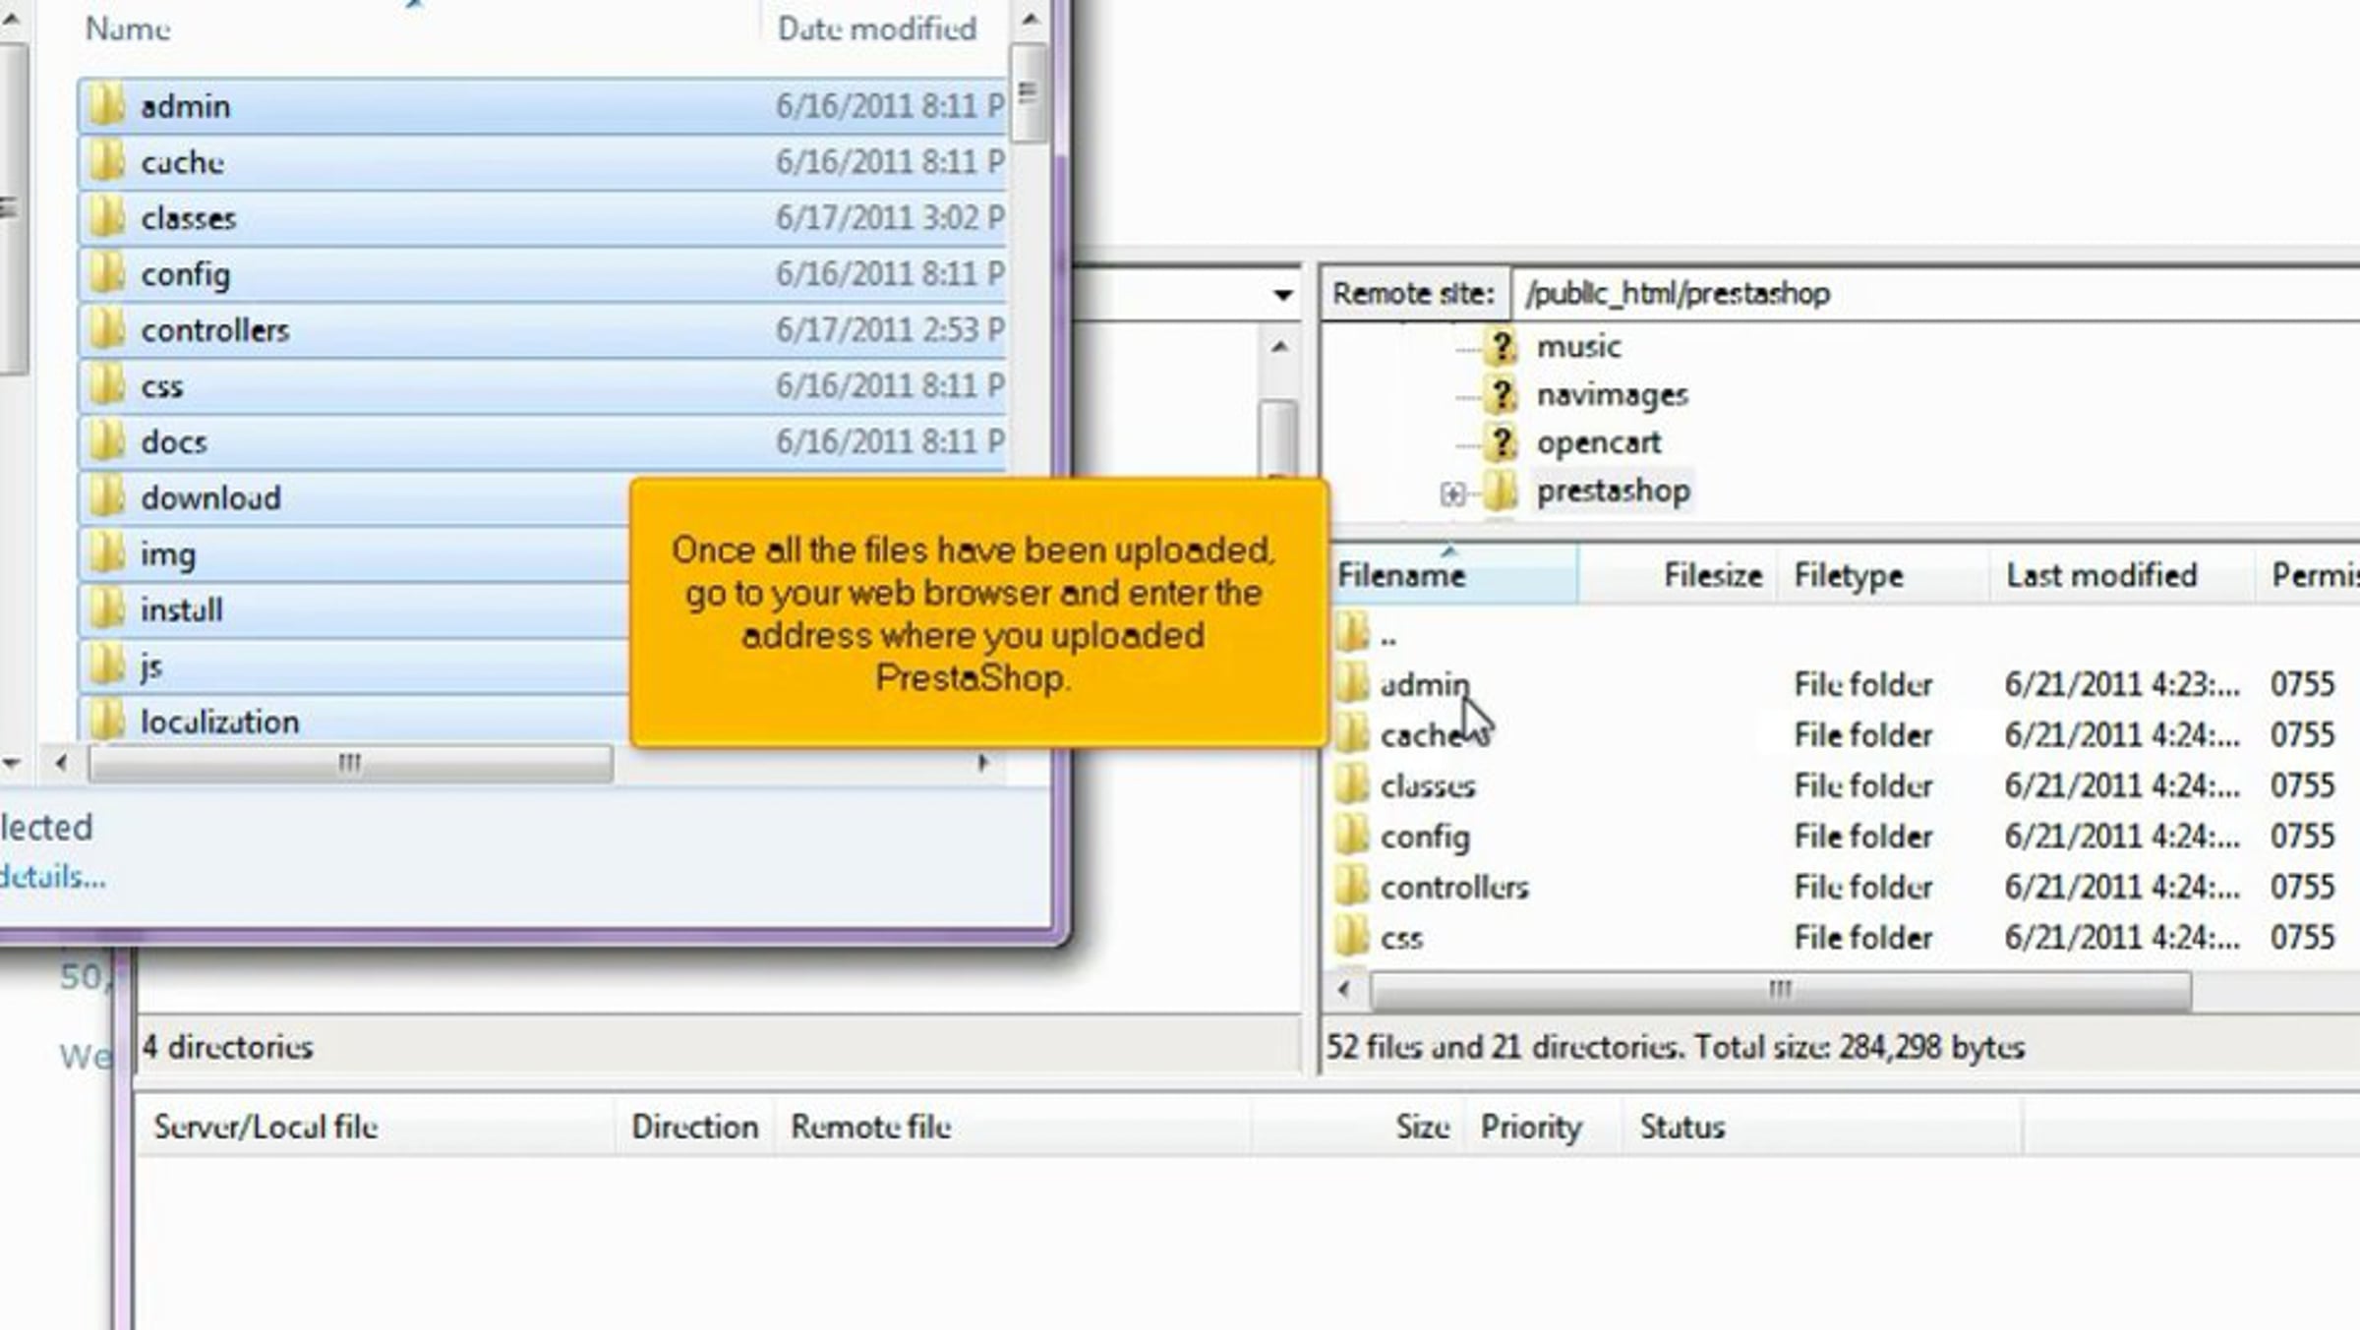
Task: Click the music question-mark folder icon
Action: click(1501, 346)
